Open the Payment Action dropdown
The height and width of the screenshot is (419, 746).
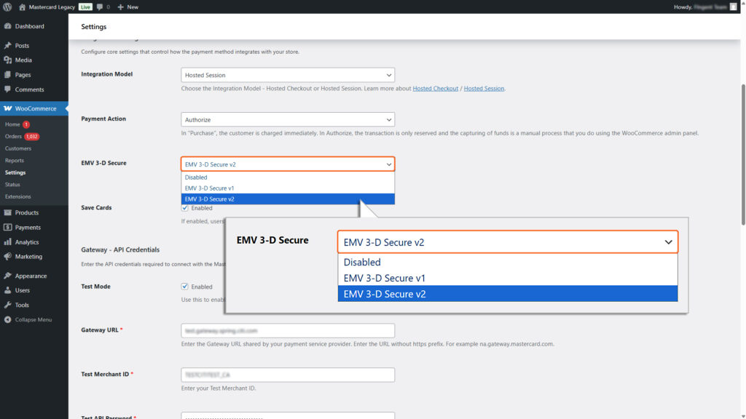287,118
